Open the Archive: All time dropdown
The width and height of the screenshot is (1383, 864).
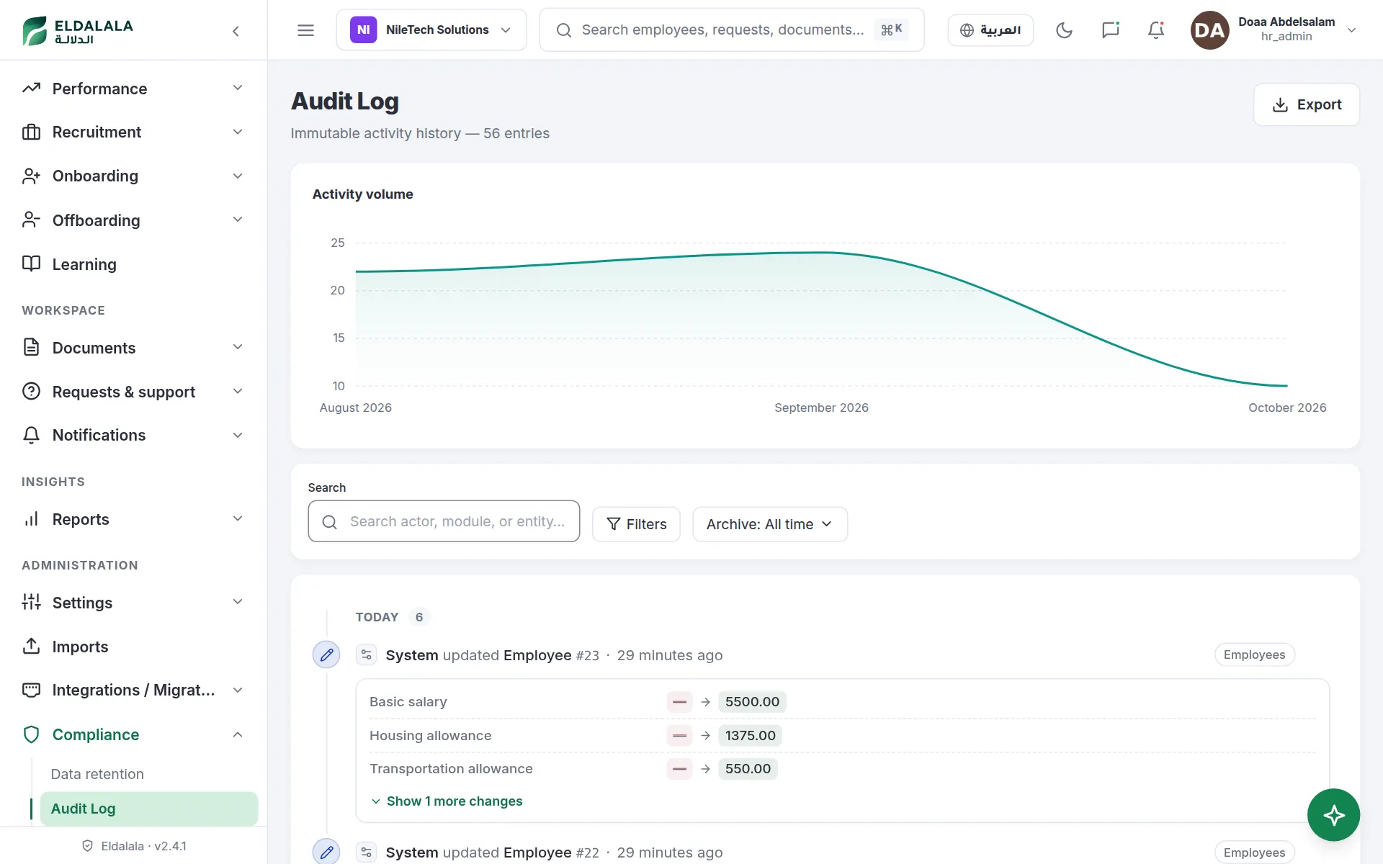(x=769, y=524)
